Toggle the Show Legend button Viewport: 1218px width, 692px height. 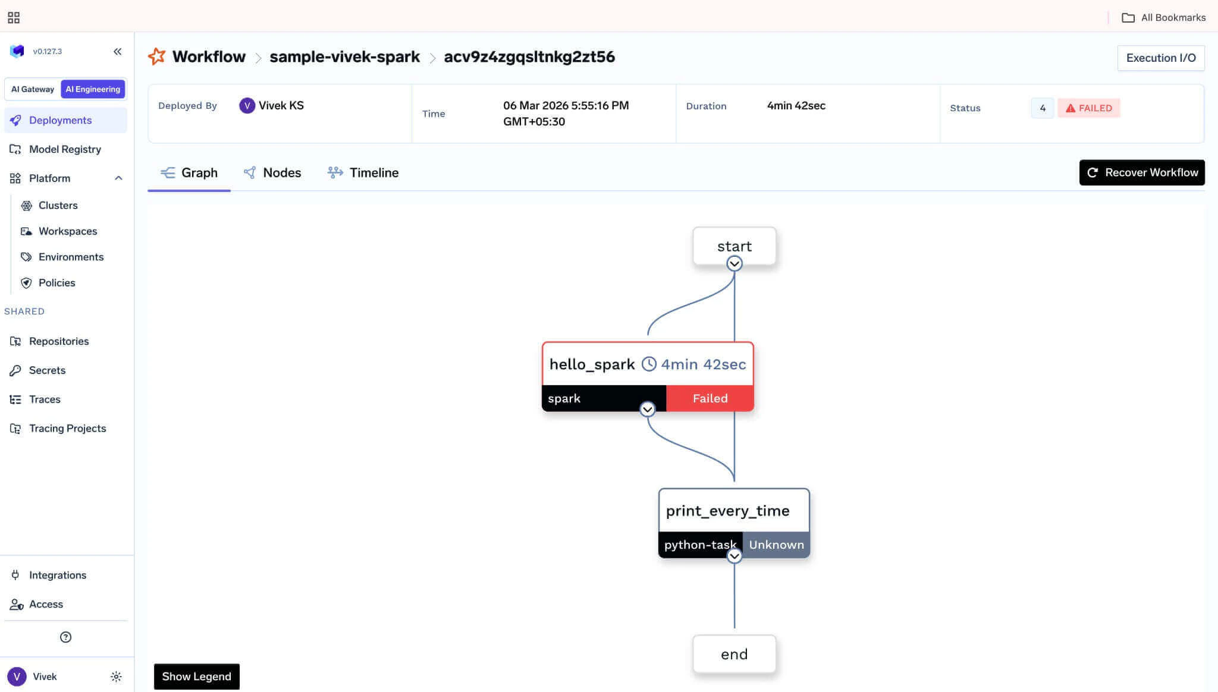196,677
